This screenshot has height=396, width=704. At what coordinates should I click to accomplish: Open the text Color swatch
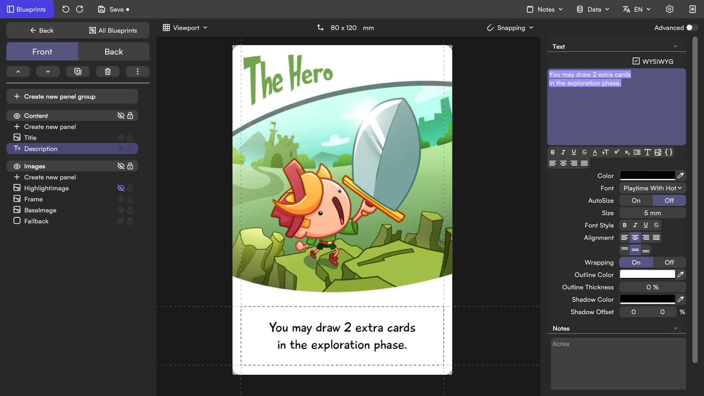pyautogui.click(x=647, y=176)
